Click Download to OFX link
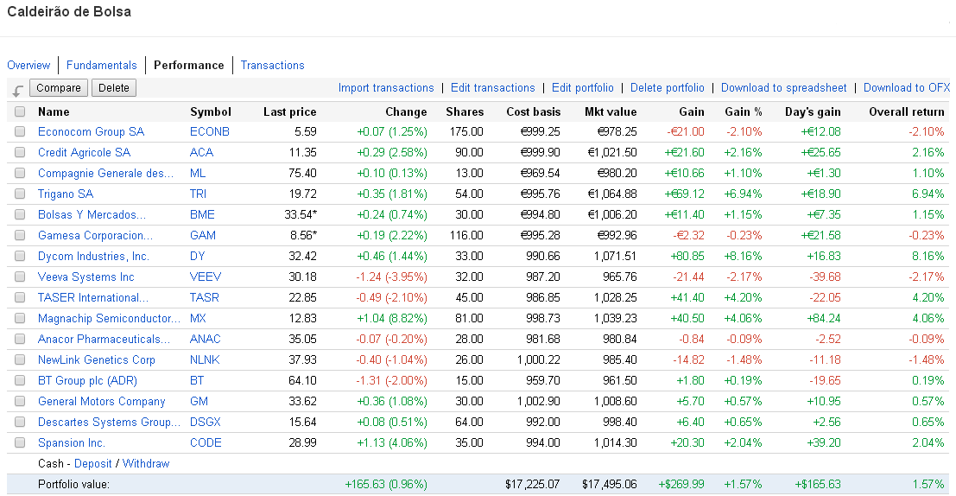956x496 pixels. click(906, 88)
